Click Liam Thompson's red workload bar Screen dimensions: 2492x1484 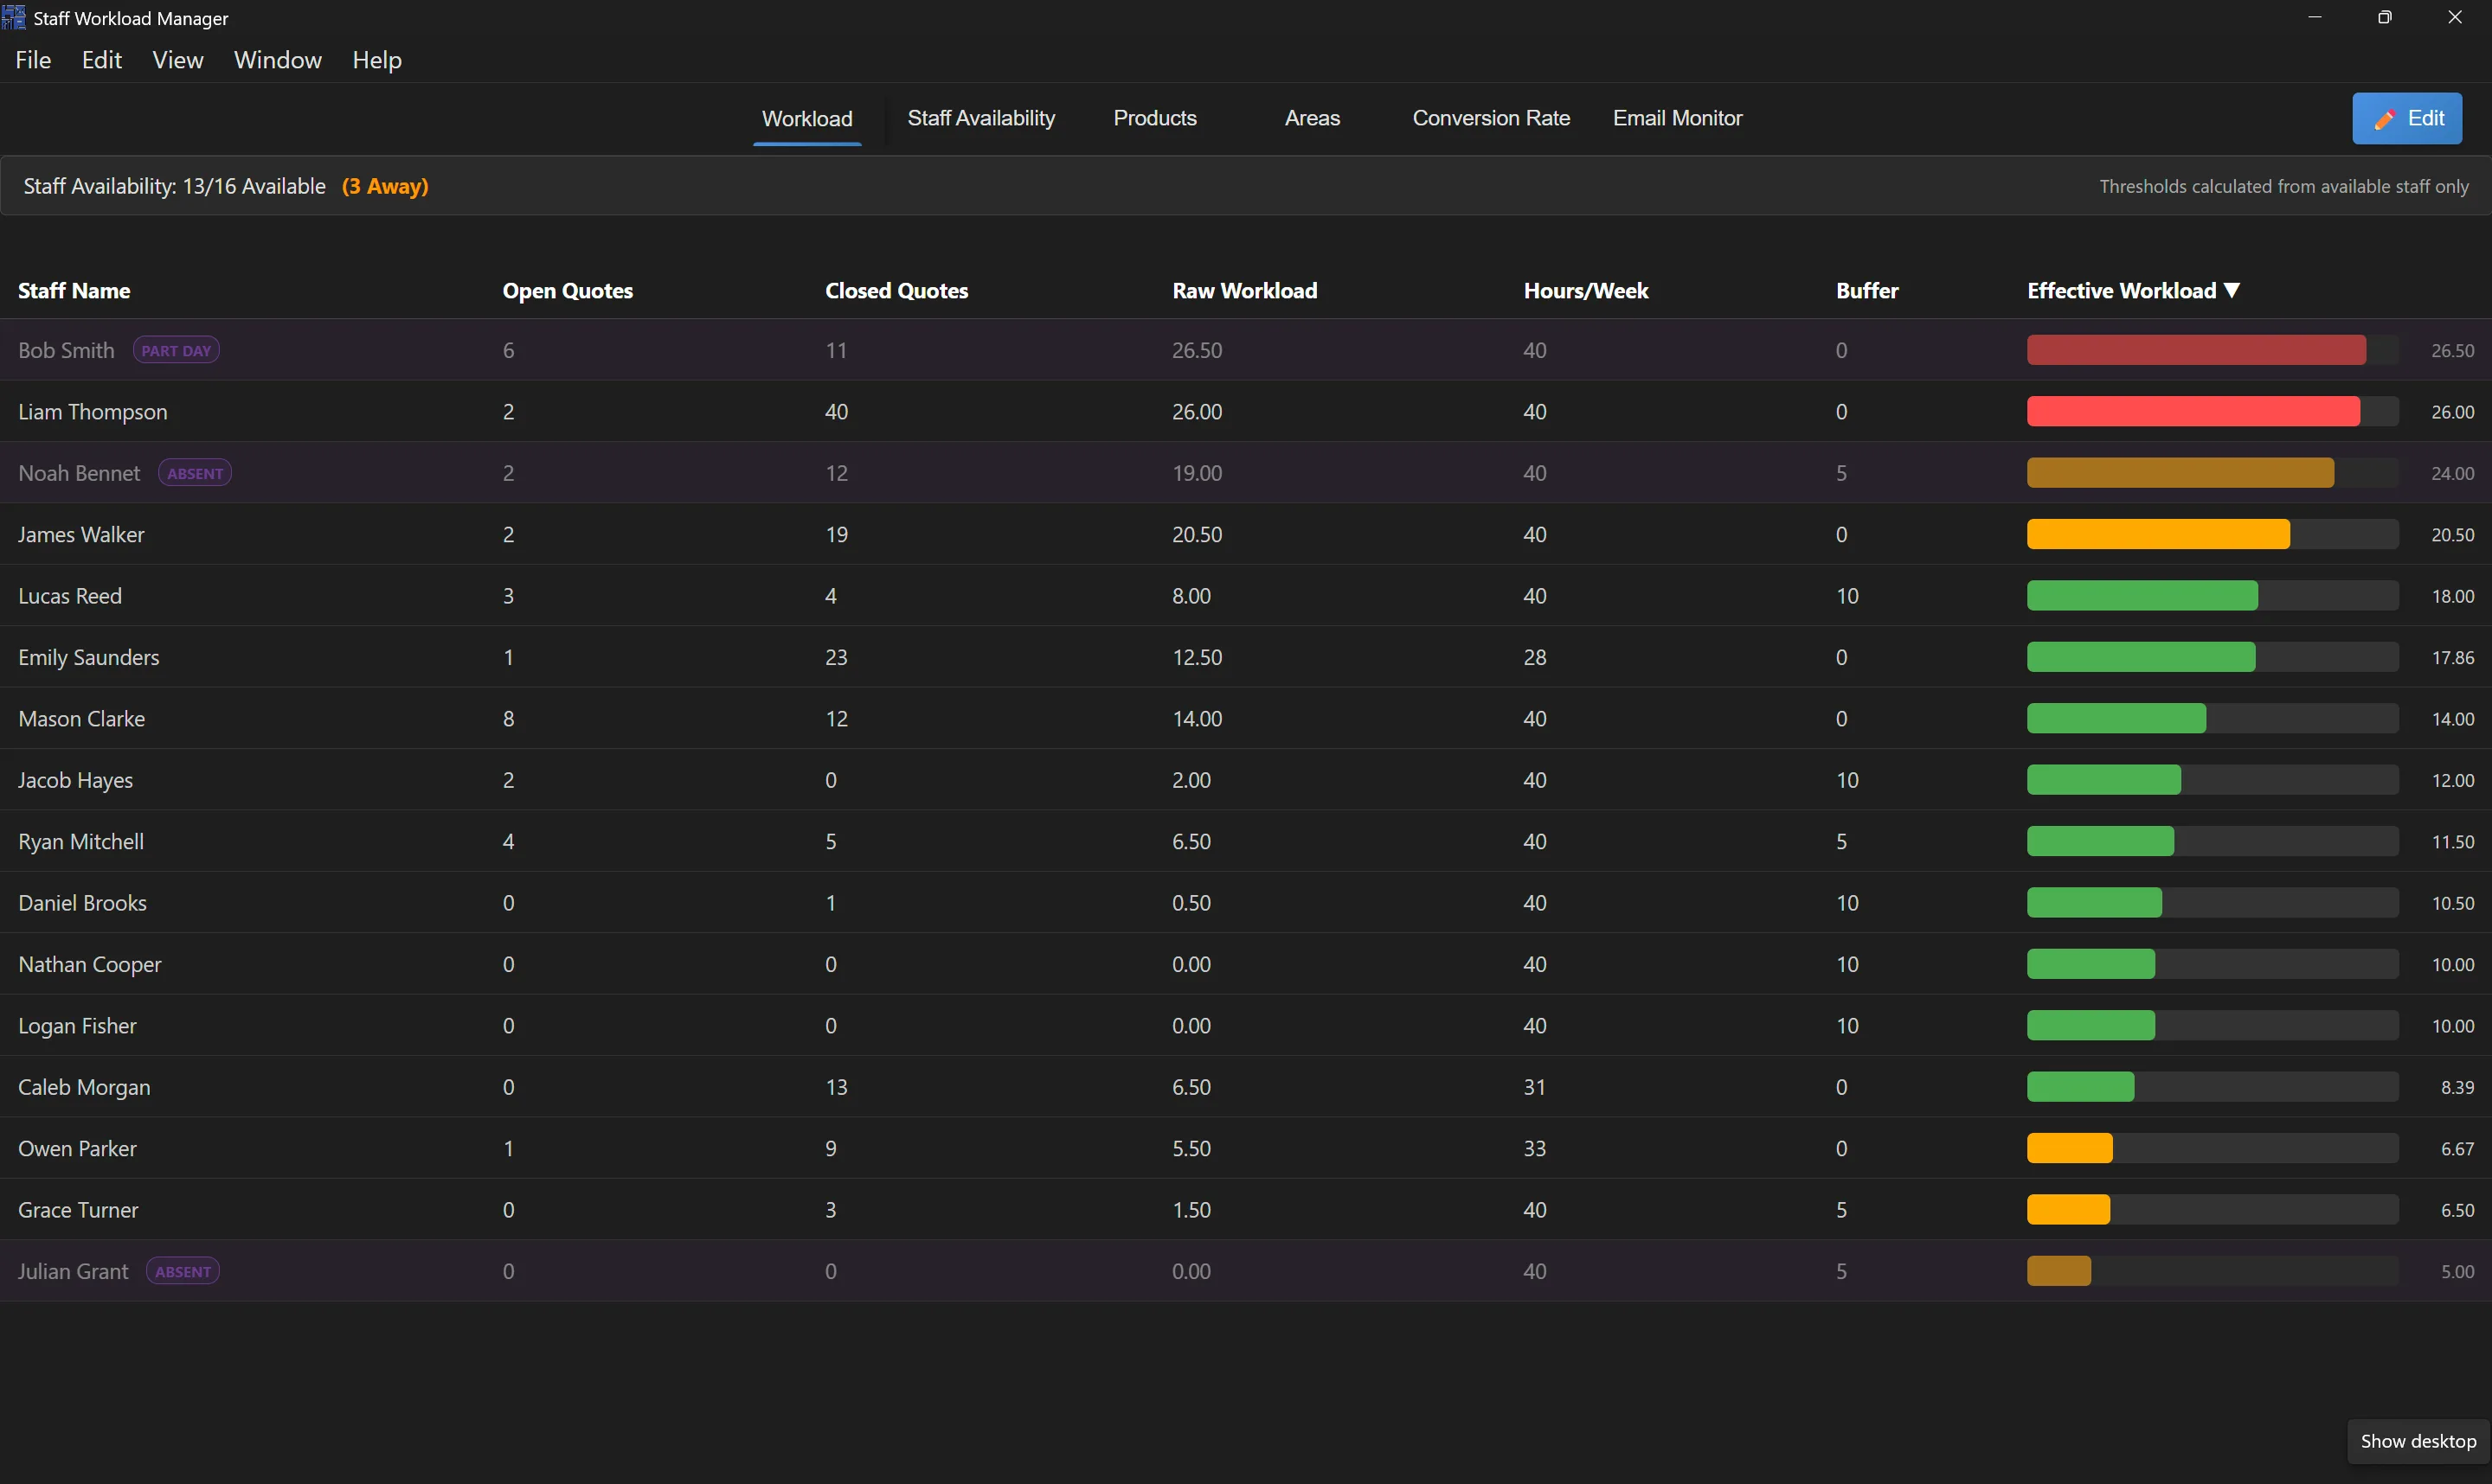2193,412
